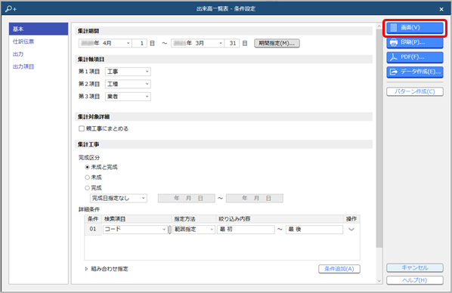
Task: Expand the 組み合わせ指定 section
Action: (86, 269)
